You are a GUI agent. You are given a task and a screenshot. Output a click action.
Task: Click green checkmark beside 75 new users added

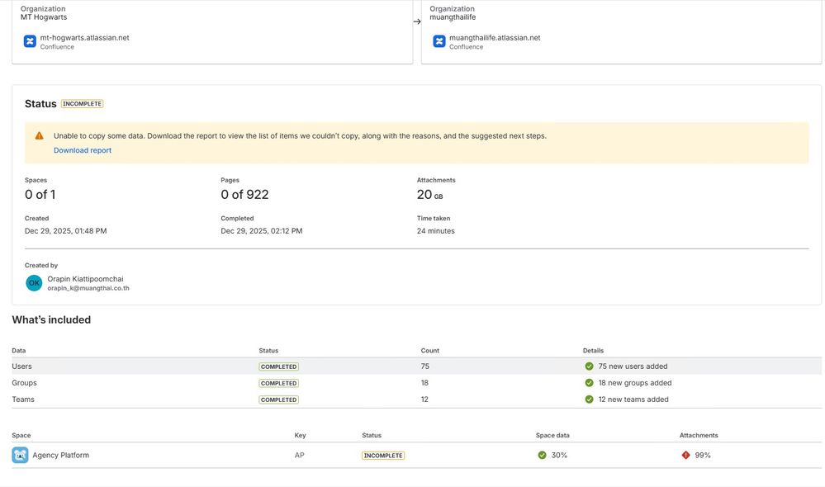tap(589, 366)
